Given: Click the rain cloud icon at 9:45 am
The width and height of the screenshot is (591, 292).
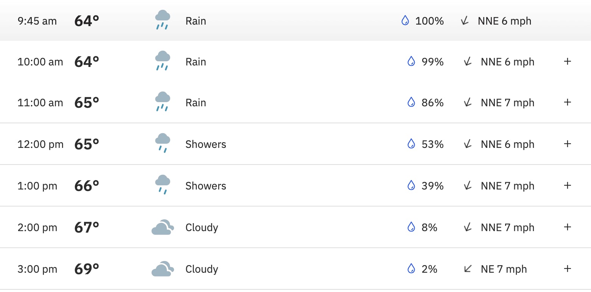Looking at the screenshot, I should [x=163, y=20].
